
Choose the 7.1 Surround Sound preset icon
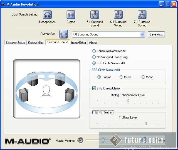(x=142, y=15)
